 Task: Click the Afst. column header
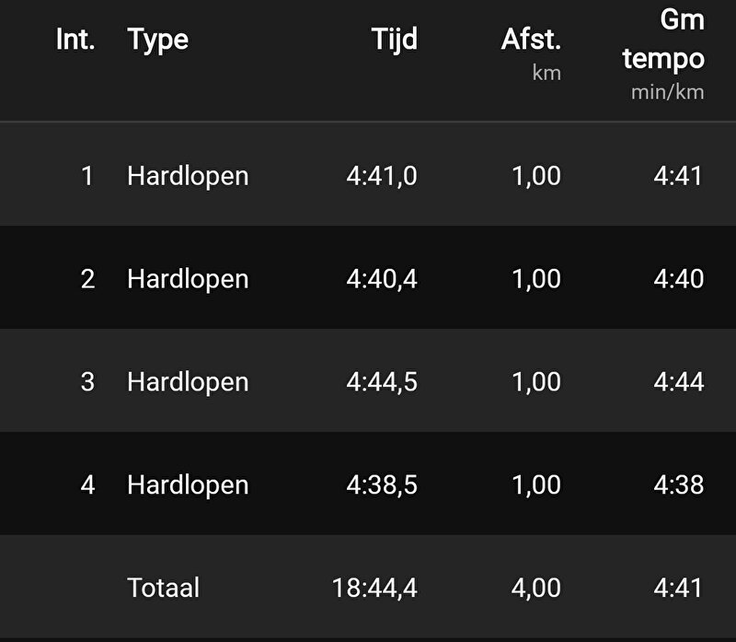coord(531,41)
